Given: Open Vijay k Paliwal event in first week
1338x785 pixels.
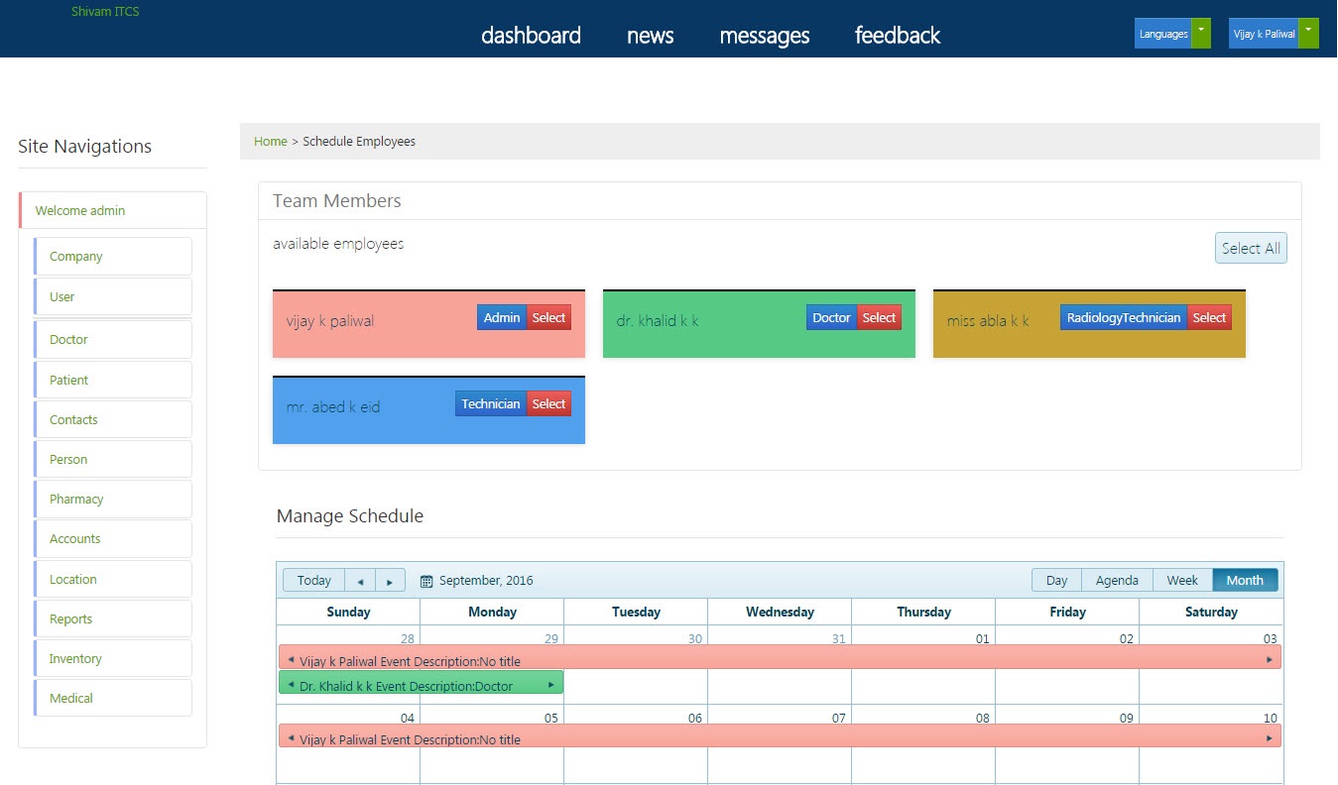Looking at the screenshot, I should (780, 657).
